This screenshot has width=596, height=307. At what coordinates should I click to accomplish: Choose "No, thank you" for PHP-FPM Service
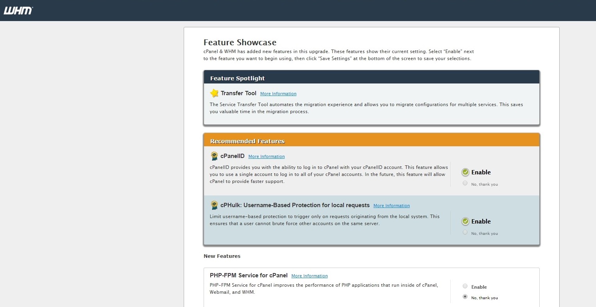click(465, 297)
